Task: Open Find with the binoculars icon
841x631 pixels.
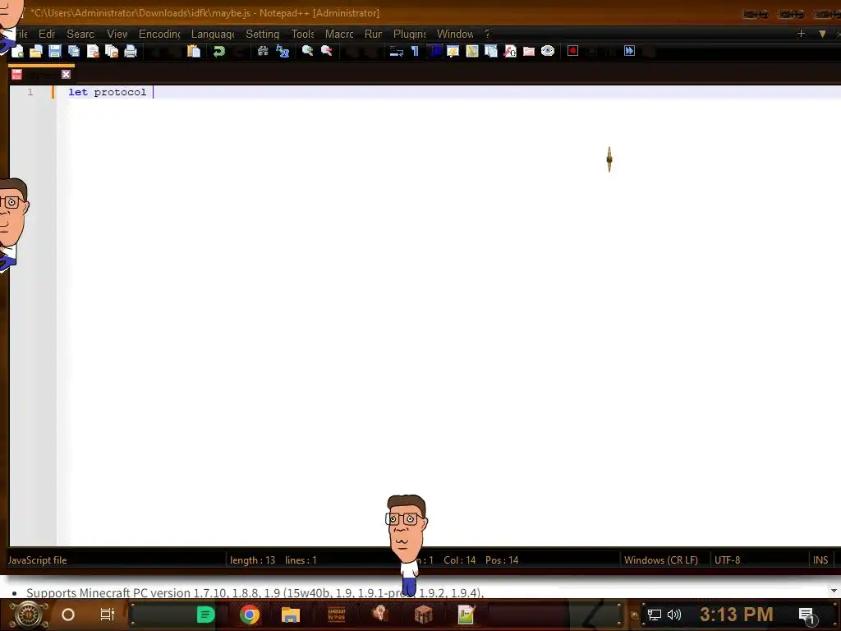Action: point(263,51)
